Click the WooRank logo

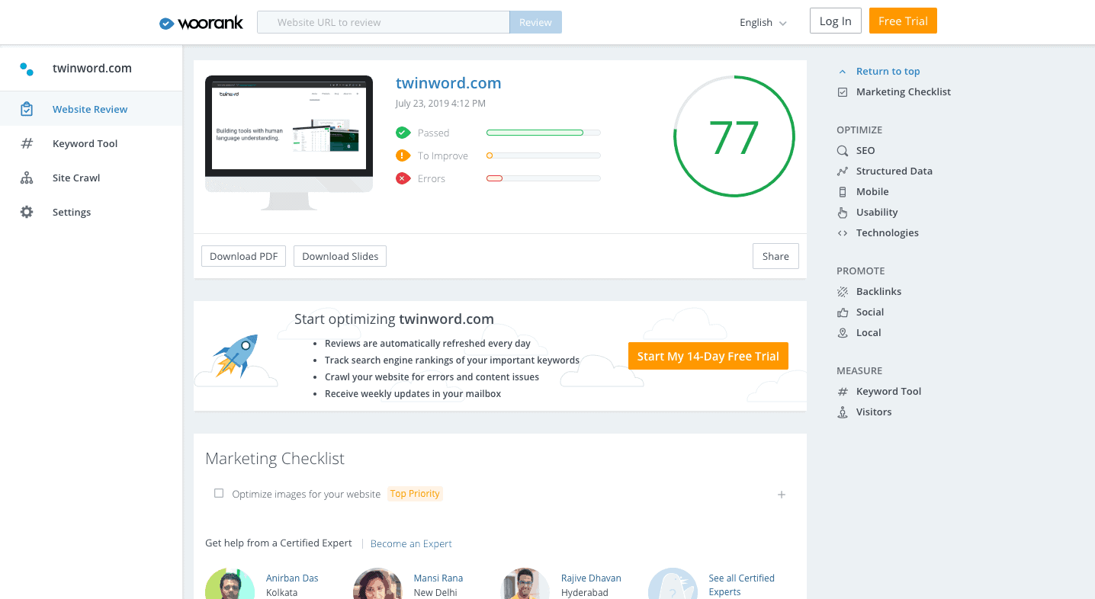(201, 23)
